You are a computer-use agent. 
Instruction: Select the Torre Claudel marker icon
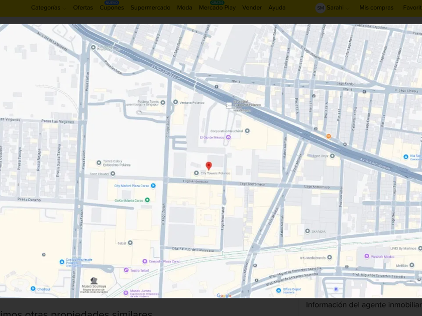(x=113, y=174)
